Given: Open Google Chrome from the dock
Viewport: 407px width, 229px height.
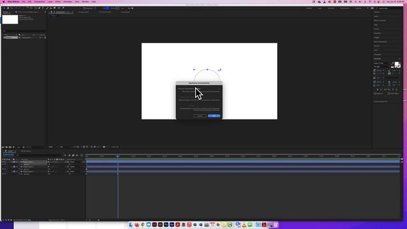Looking at the screenshot, I should [142, 225].
